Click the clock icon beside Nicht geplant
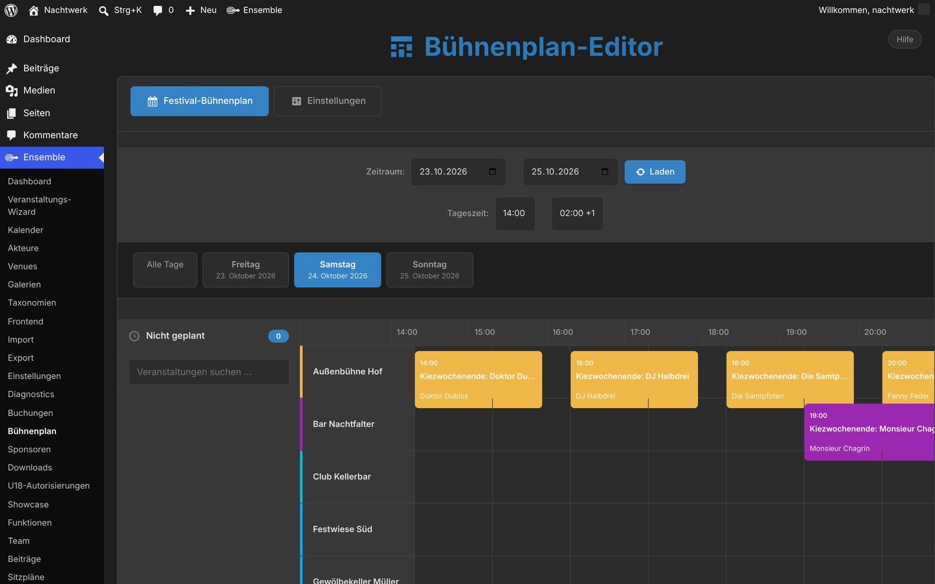935x584 pixels. (134, 336)
